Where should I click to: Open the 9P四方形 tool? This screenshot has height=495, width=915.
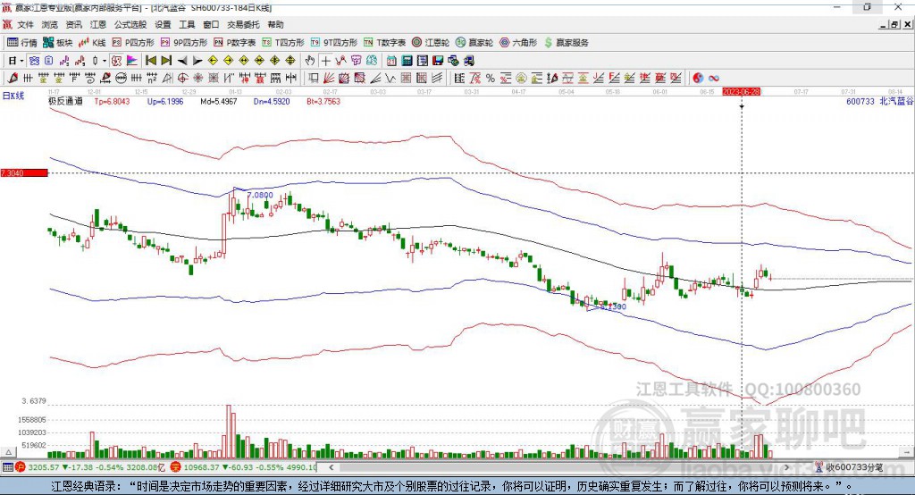(x=184, y=43)
